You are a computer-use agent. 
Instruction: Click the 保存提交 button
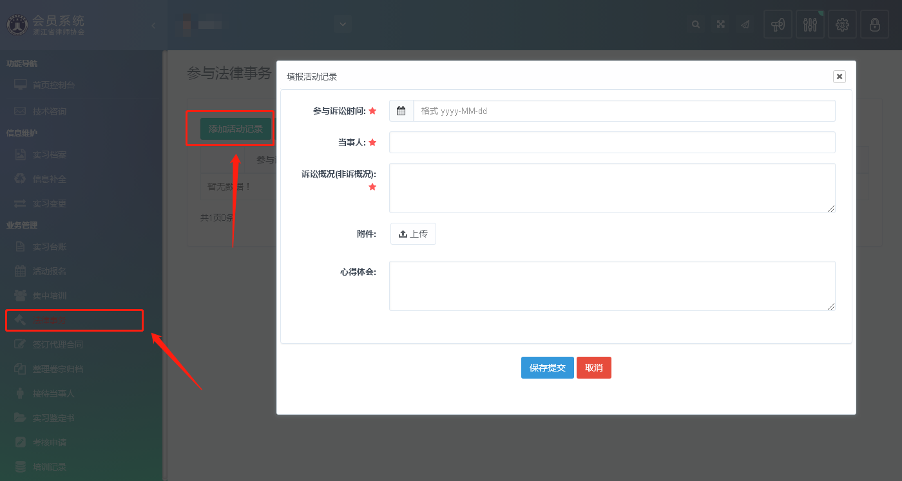547,368
